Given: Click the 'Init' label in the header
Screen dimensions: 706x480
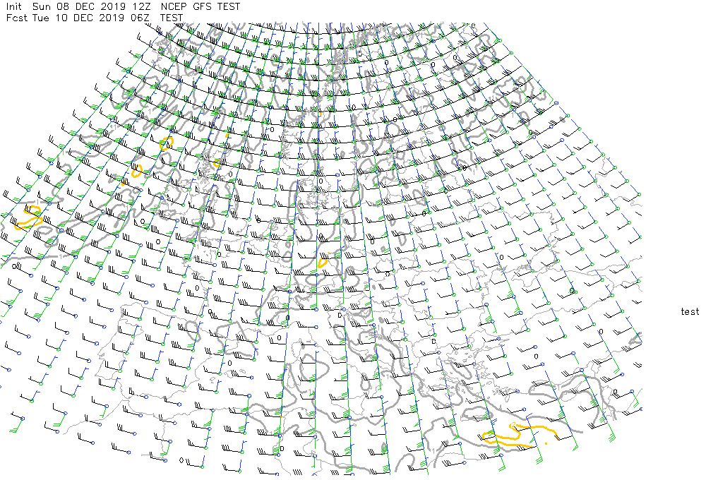Looking at the screenshot, I should (13, 7).
